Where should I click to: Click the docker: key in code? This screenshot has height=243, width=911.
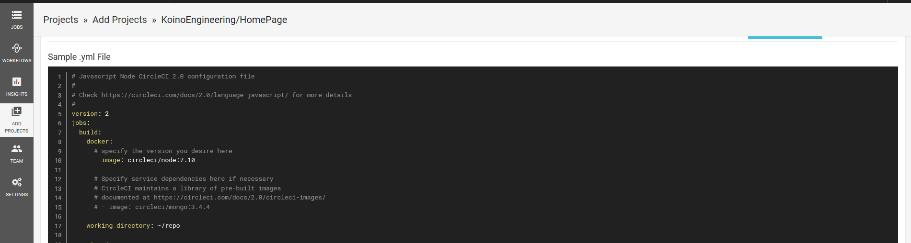99,142
